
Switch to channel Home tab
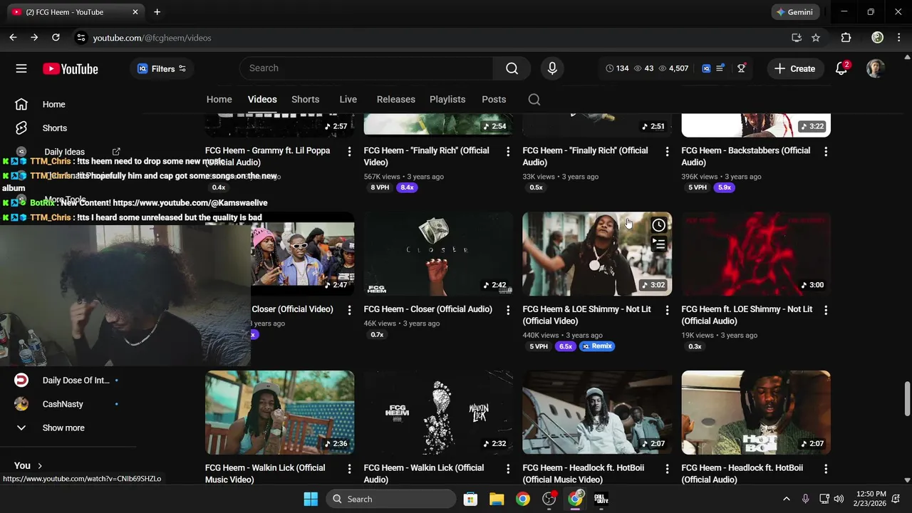tap(219, 100)
